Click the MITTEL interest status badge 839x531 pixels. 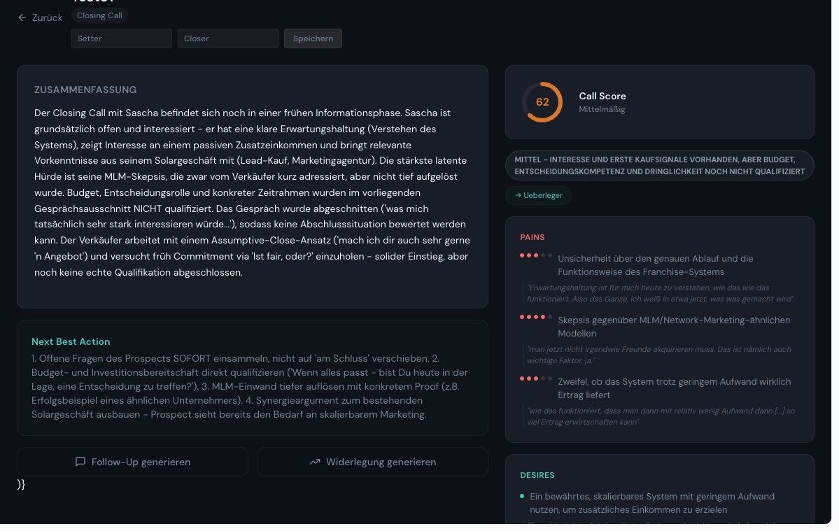(x=659, y=165)
